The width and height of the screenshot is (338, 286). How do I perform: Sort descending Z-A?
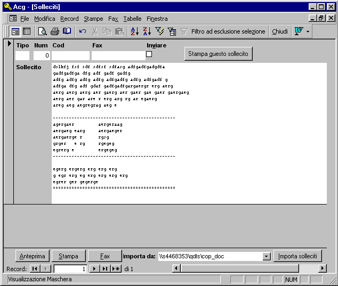click(147, 31)
